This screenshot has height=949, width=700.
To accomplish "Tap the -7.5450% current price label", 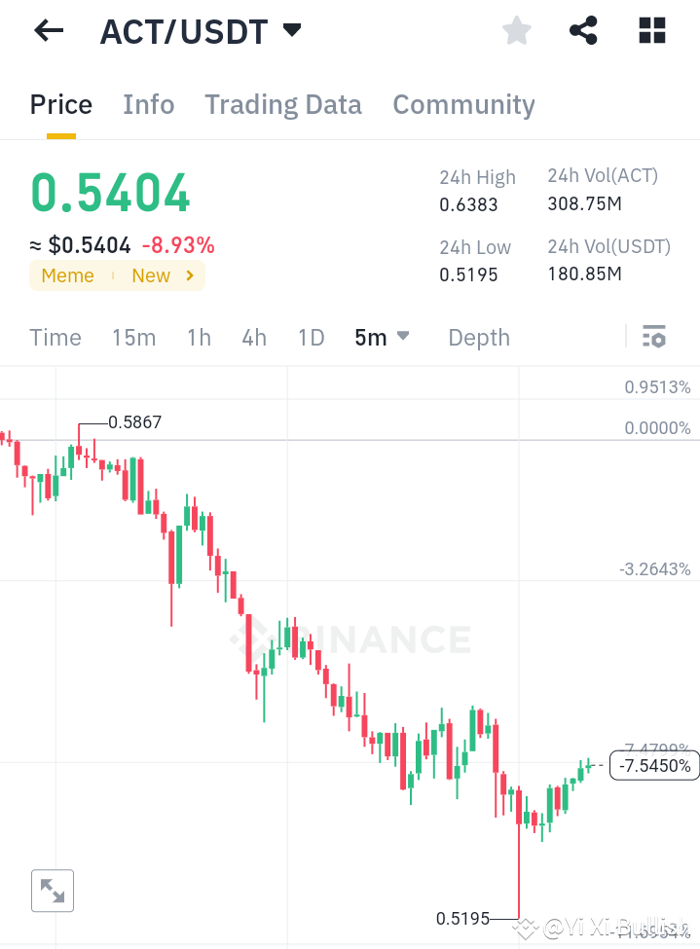I will (653, 766).
